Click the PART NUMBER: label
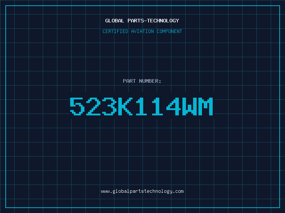This screenshot has width=285, height=213. tap(142, 81)
